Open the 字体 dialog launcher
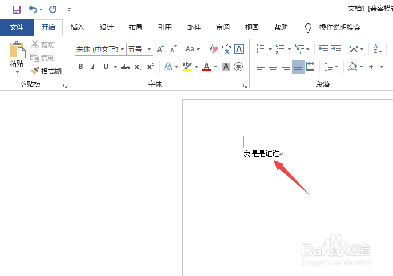 (x=245, y=86)
